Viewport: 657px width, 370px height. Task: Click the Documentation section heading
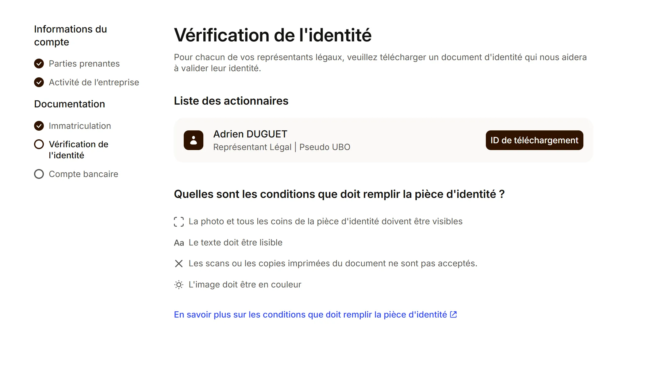[x=70, y=104]
